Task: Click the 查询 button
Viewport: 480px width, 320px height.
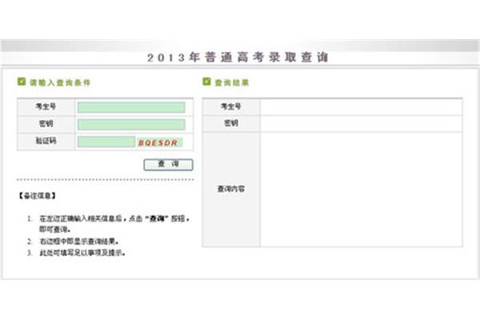Action: tap(168, 165)
